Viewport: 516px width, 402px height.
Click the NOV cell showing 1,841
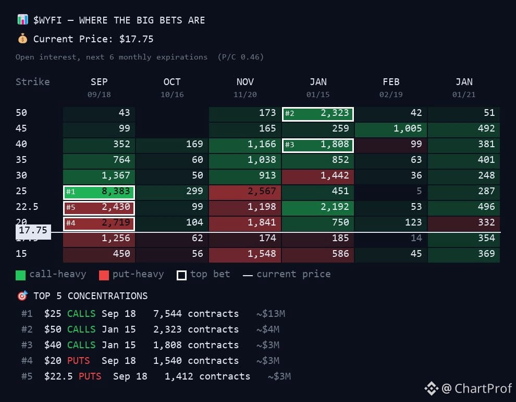(245, 223)
